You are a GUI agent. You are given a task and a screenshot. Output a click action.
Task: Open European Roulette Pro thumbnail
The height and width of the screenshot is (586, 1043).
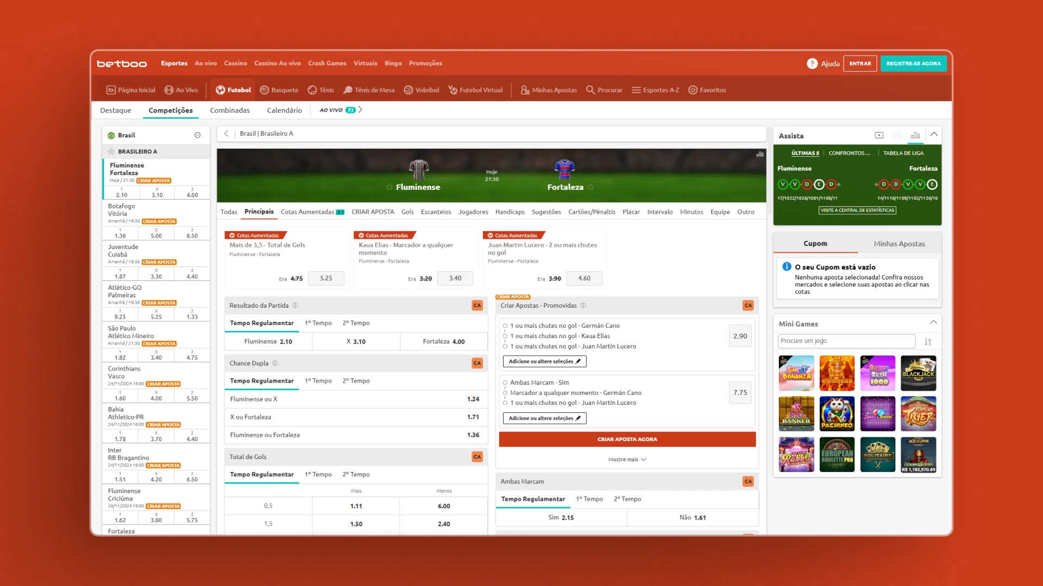(837, 455)
